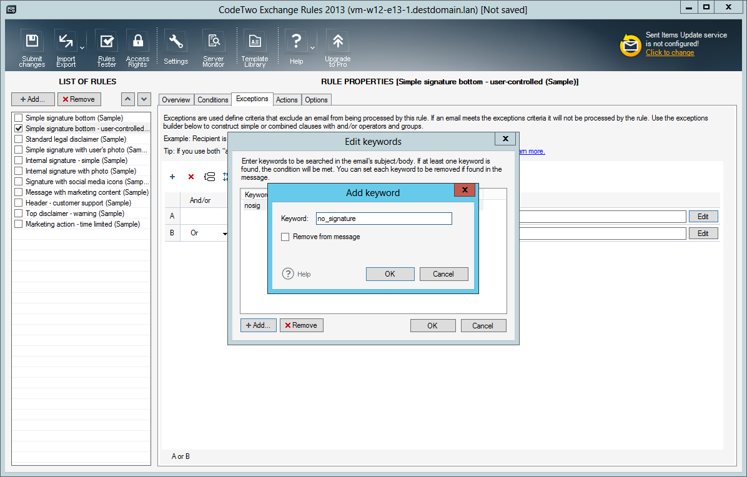Click Edit button for exception row A
Image resolution: width=747 pixels, height=477 pixels.
(703, 216)
